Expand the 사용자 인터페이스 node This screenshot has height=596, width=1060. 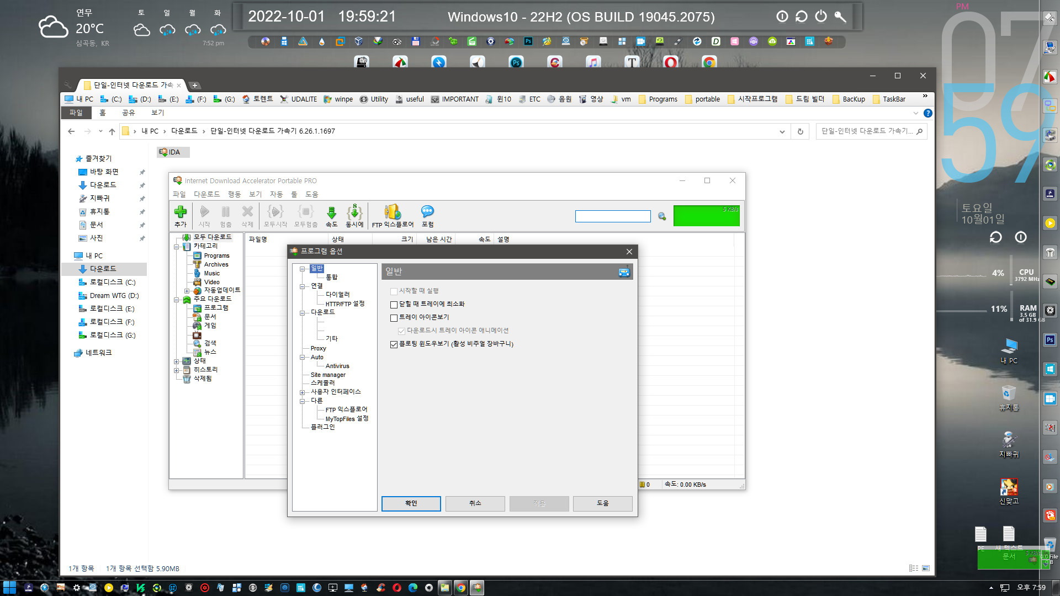pos(302,392)
